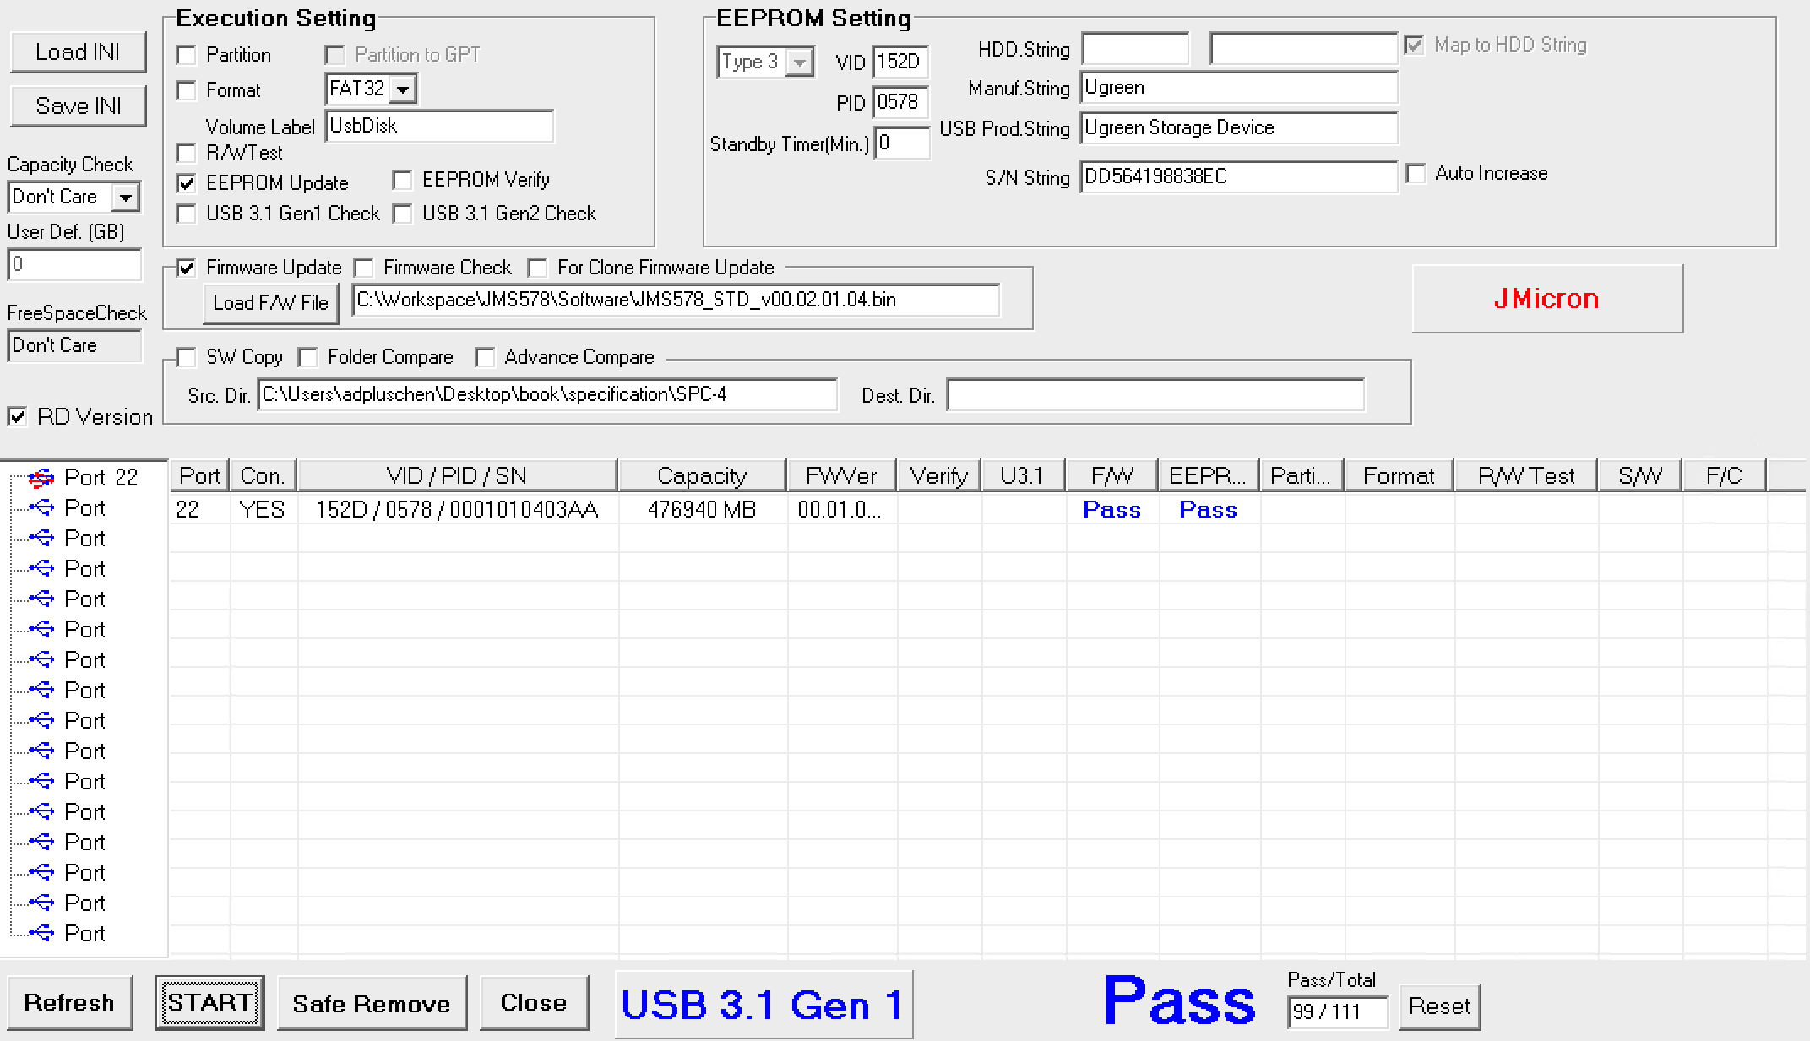Select the 152D / 0578 / 0001010403AA cell
This screenshot has width=1810, height=1041.
[x=457, y=510]
